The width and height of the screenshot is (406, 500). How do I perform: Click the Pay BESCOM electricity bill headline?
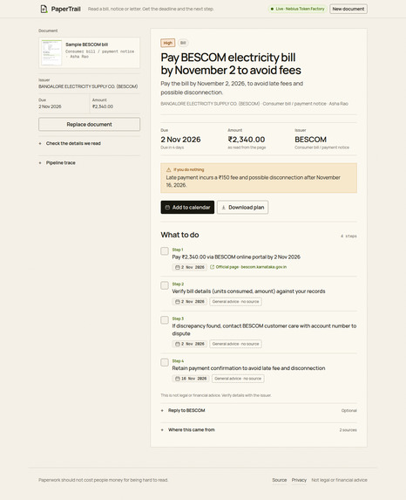[231, 64]
